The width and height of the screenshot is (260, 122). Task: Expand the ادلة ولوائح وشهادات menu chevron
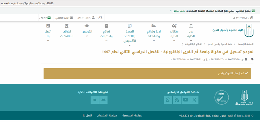tap(154, 40)
